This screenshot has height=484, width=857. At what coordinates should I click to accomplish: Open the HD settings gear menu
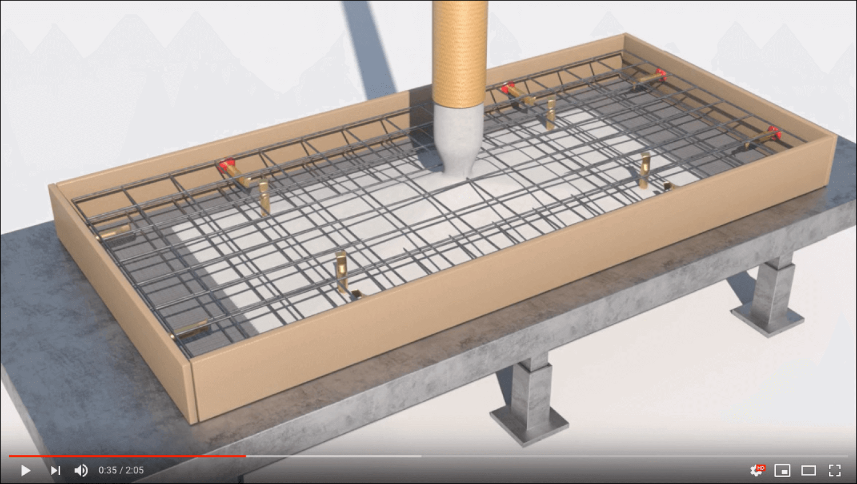pyautogui.click(x=756, y=470)
